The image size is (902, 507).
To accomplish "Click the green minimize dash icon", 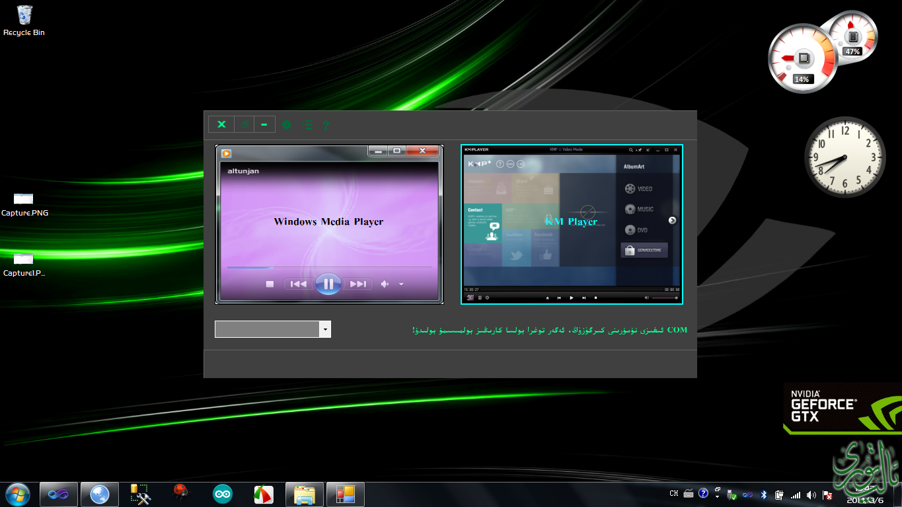I will pyautogui.click(x=264, y=124).
